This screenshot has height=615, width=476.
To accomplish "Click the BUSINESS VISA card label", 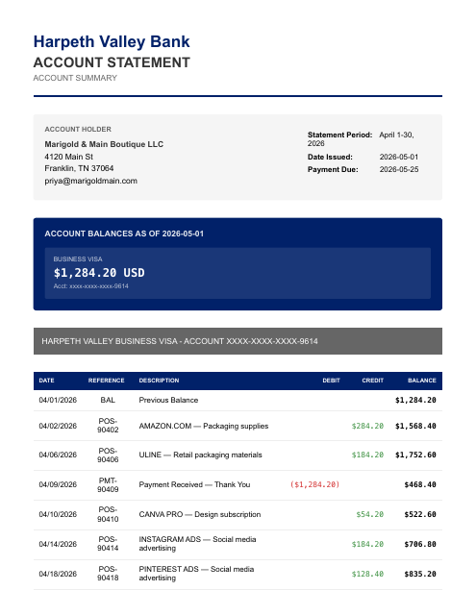I will point(78,258).
